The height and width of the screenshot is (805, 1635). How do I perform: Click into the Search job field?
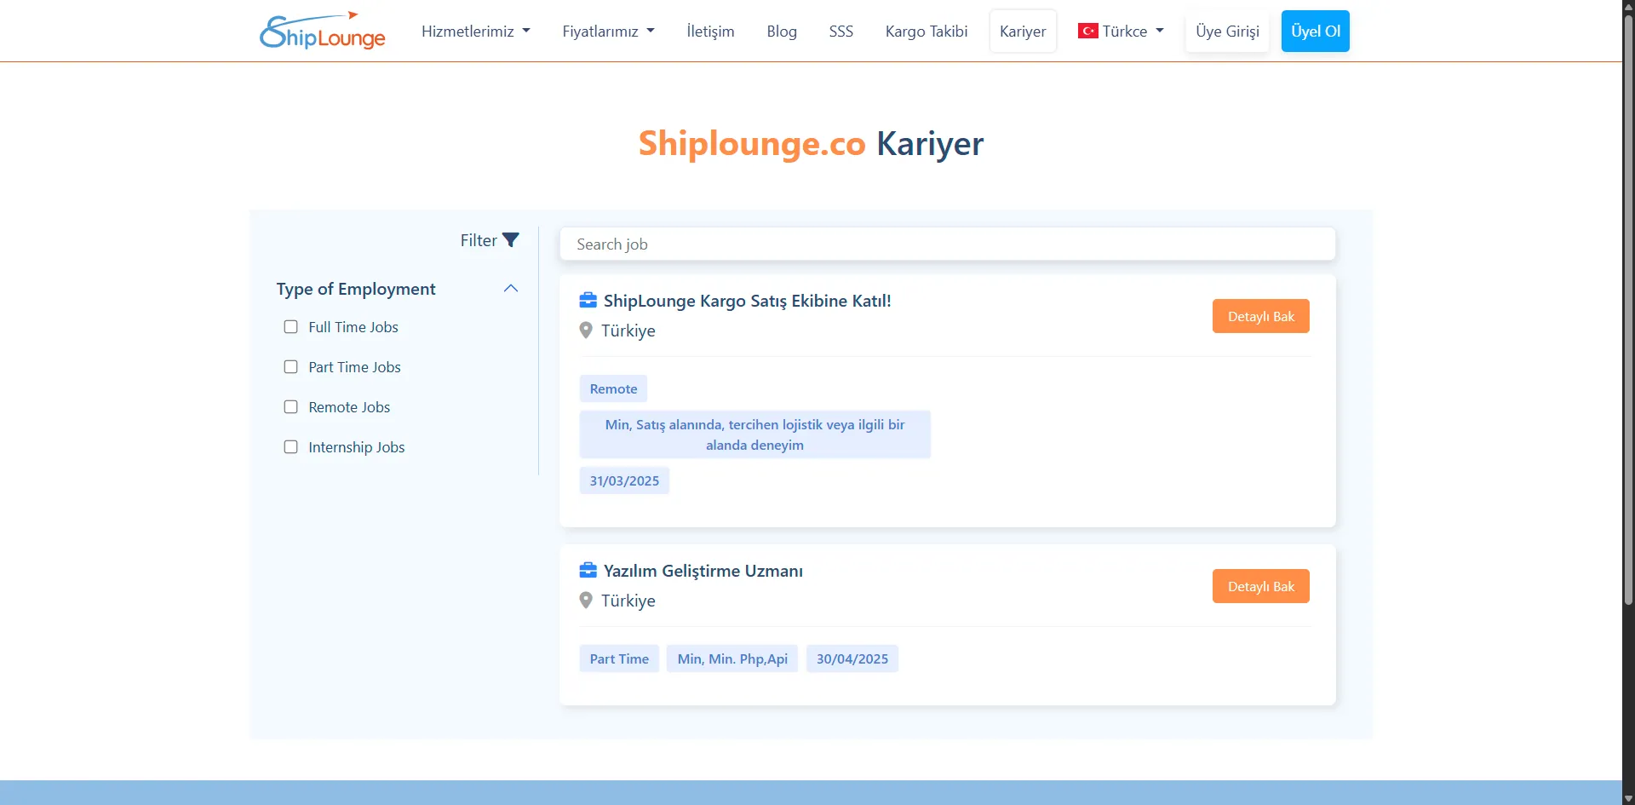click(x=947, y=244)
